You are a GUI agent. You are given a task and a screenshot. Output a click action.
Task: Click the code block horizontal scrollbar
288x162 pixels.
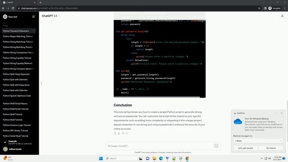[x=157, y=97]
